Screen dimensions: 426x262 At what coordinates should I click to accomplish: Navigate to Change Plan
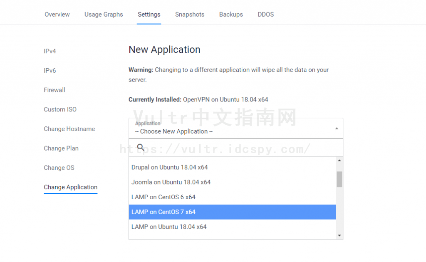tap(61, 148)
